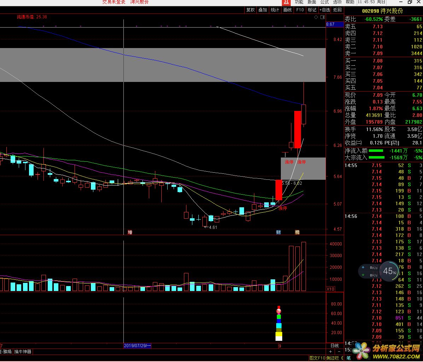Click the red user account icon
Image resolution: width=423 pixels, height=362 pixels.
[x=286, y=2]
